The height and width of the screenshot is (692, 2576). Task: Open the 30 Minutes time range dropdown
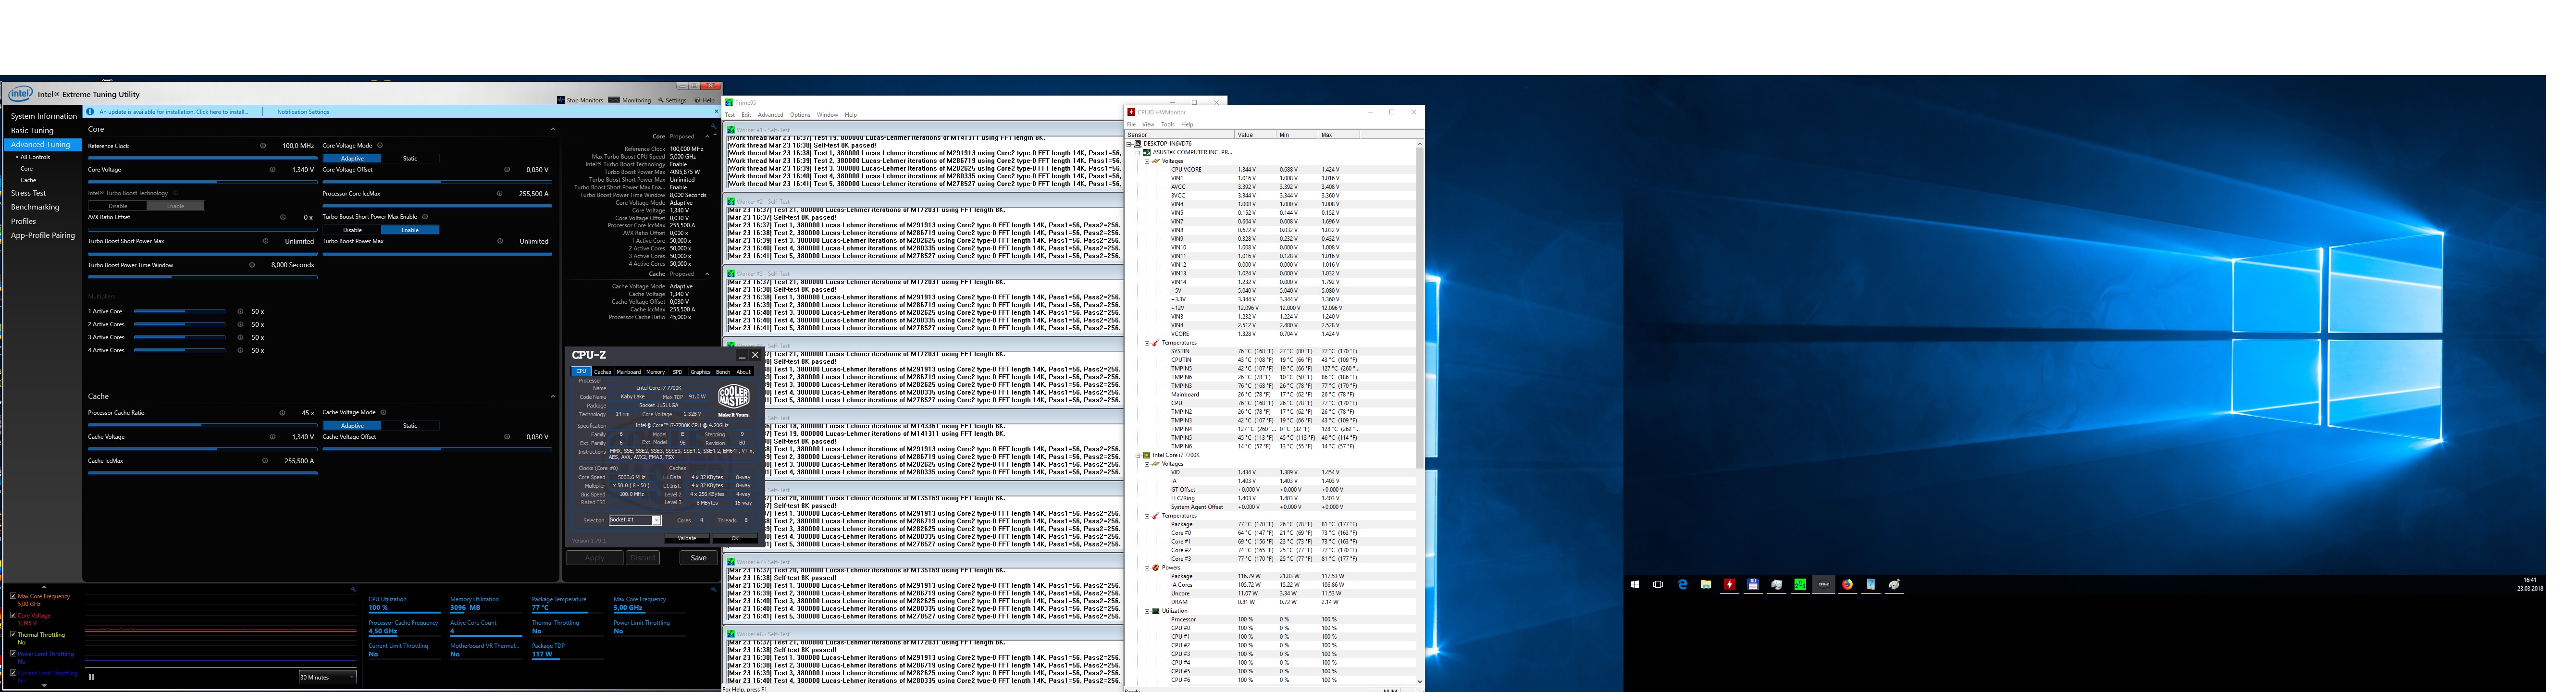point(327,677)
